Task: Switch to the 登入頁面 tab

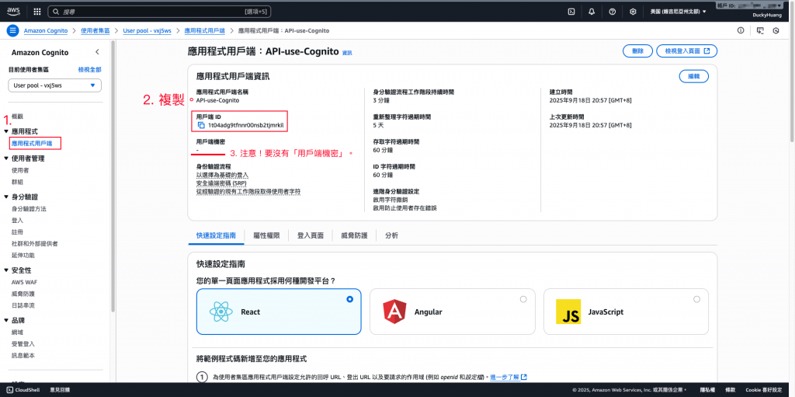Action: click(x=311, y=235)
